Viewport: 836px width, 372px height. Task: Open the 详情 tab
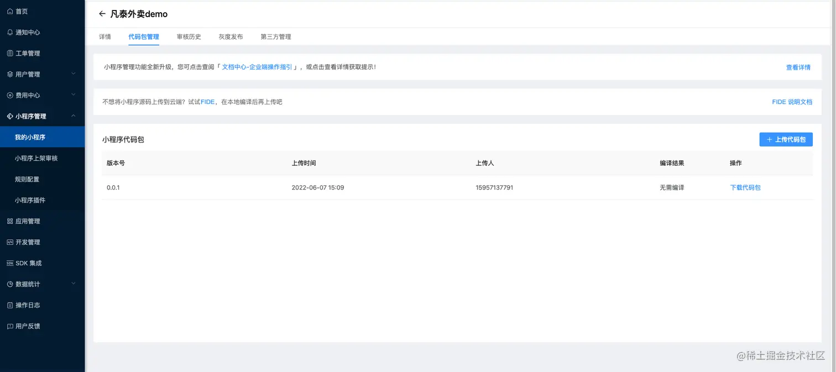(105, 36)
